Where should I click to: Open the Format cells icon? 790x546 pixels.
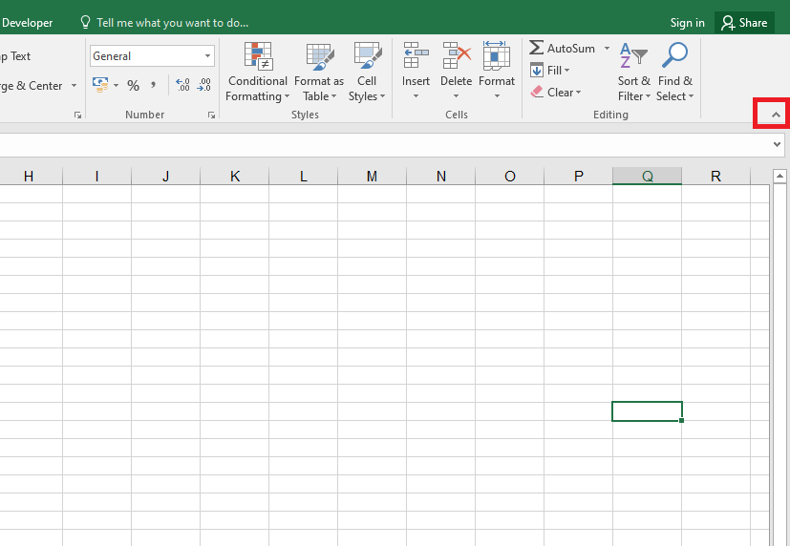tap(497, 57)
